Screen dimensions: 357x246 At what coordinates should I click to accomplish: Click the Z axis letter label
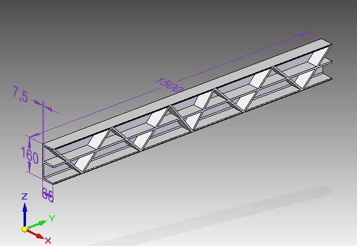[24, 196]
